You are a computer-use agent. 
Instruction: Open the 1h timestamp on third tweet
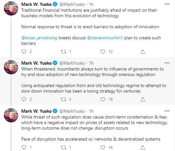click(91, 111)
